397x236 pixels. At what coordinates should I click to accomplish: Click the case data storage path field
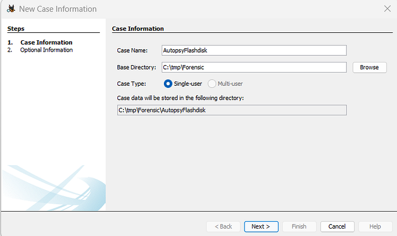(232, 110)
